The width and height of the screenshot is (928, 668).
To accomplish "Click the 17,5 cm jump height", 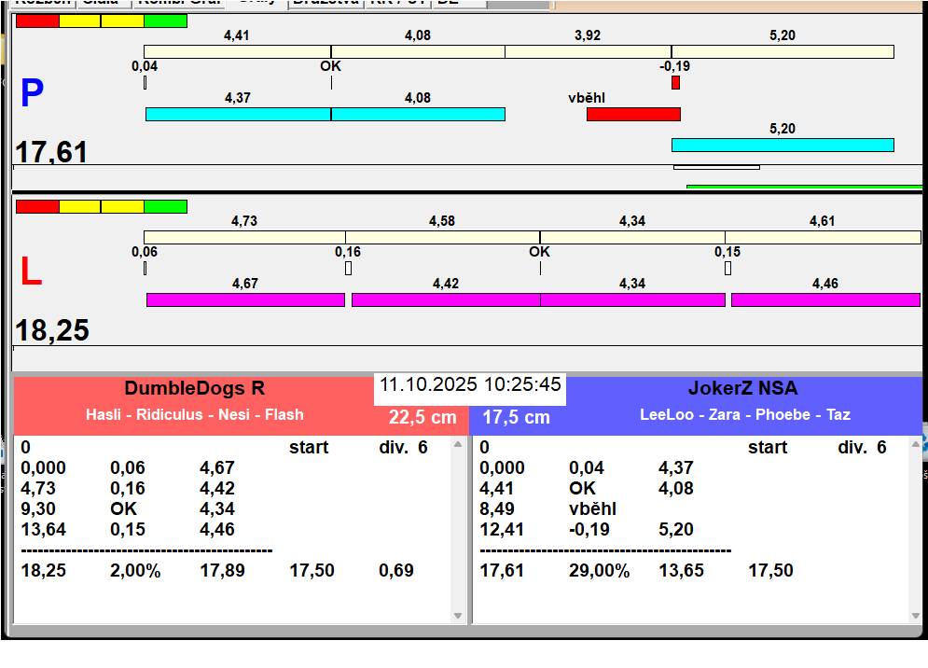I will point(516,418).
